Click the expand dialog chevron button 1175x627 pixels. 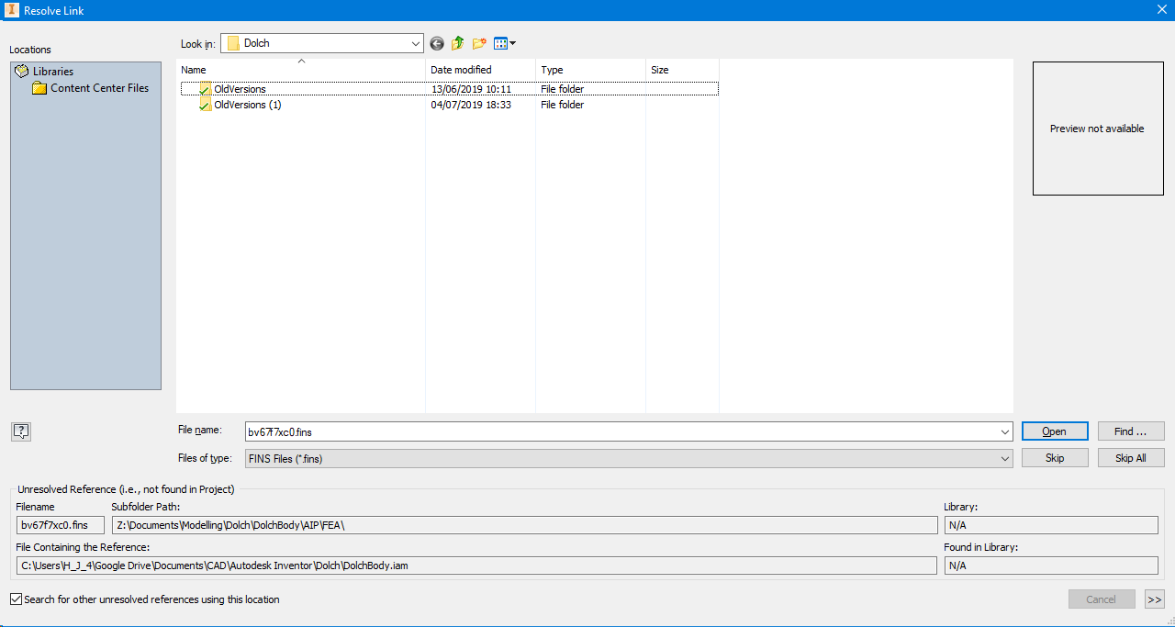1154,599
